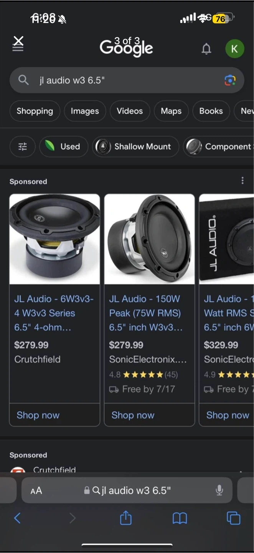Toggle the Shallow Mount filter chip
254x553 pixels.
(x=135, y=146)
